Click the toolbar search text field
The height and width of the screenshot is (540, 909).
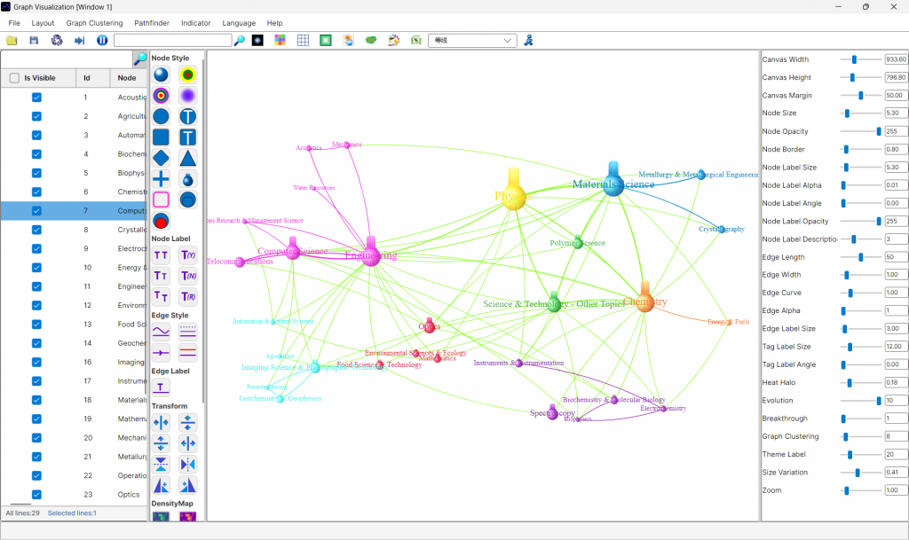tap(172, 41)
